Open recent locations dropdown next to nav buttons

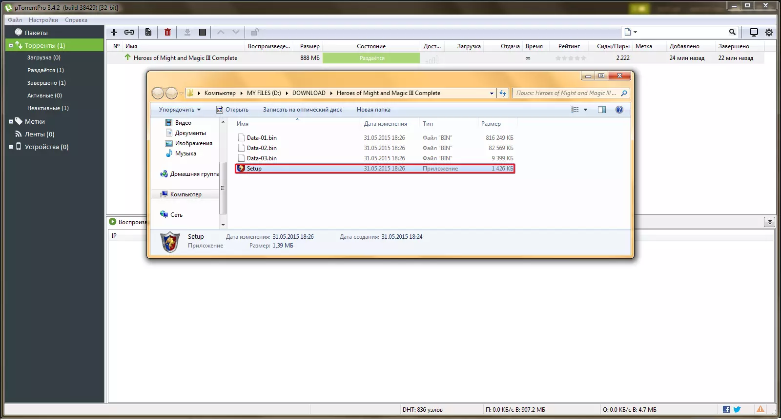click(181, 93)
